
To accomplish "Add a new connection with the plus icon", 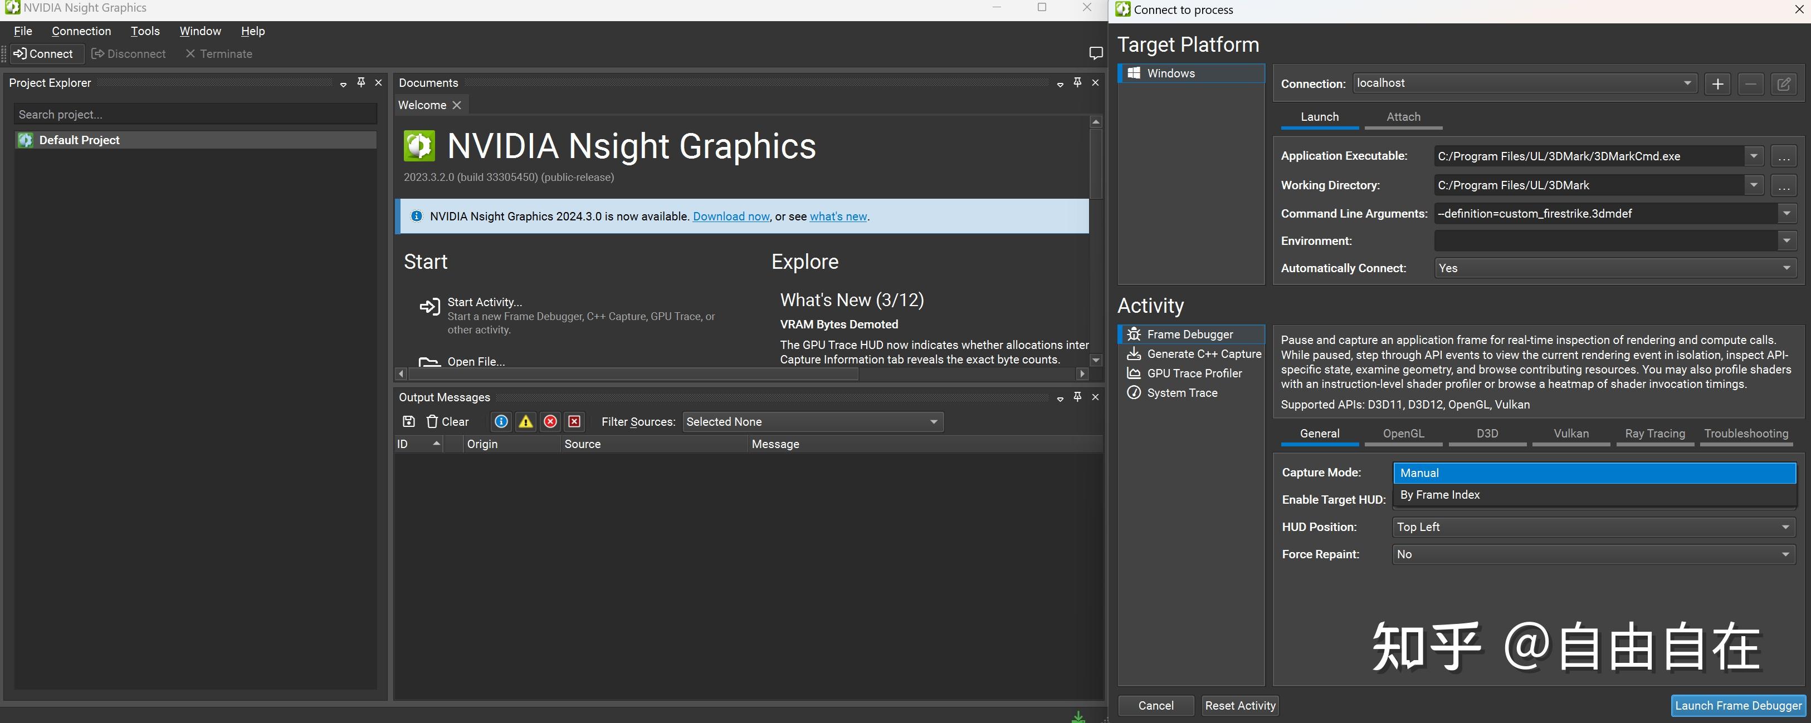I will pos(1717,83).
